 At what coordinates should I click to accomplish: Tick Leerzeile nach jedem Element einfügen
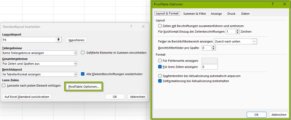click(4, 86)
